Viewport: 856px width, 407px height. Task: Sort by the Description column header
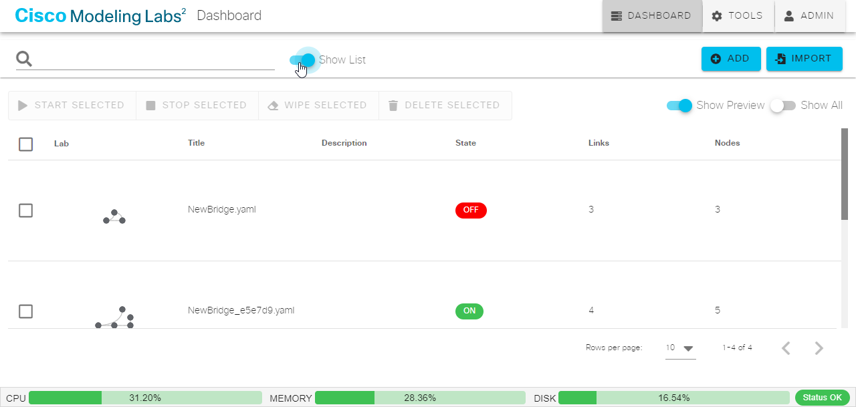pos(344,143)
